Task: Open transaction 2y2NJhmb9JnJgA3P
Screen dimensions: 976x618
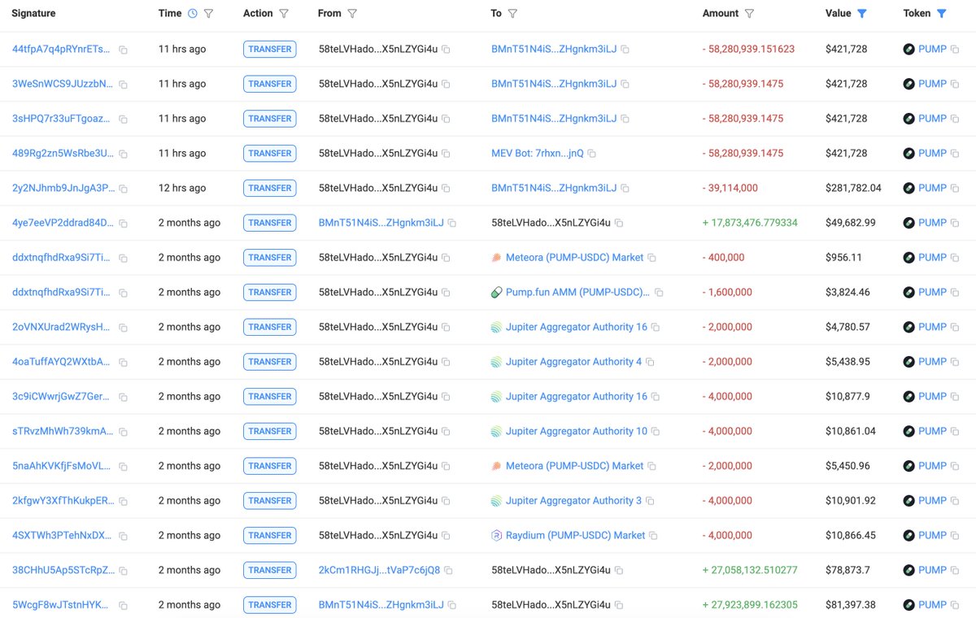Action: coord(62,188)
